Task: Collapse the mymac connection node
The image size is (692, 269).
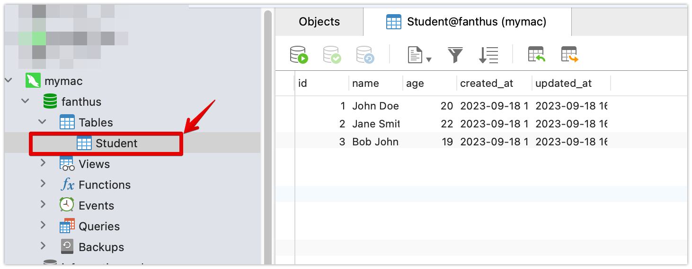Action: (x=8, y=81)
